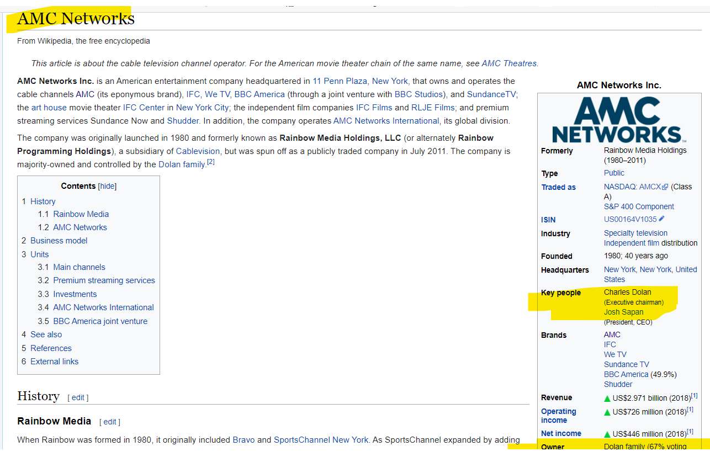The height and width of the screenshot is (462, 710).
Task: Jump to Business model in Contents
Action: click(x=55, y=241)
